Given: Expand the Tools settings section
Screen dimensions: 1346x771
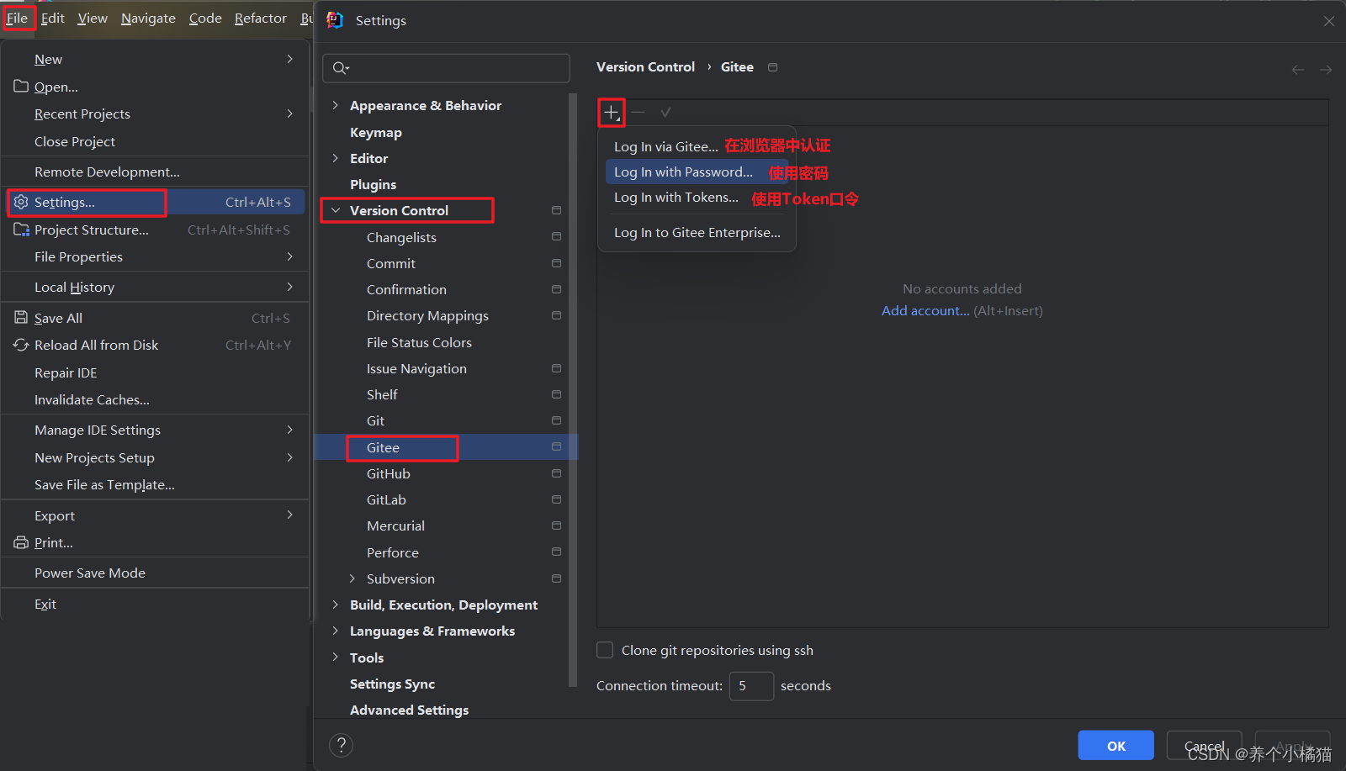Looking at the screenshot, I should [335, 657].
